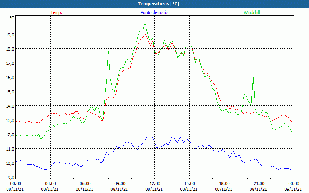Click the 17,0 y-axis value

point(10,63)
